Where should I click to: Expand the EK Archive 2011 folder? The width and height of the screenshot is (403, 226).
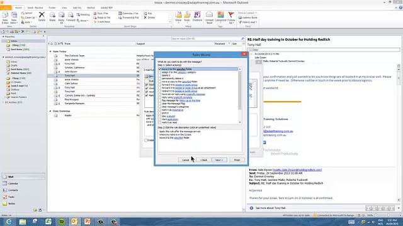(3, 102)
